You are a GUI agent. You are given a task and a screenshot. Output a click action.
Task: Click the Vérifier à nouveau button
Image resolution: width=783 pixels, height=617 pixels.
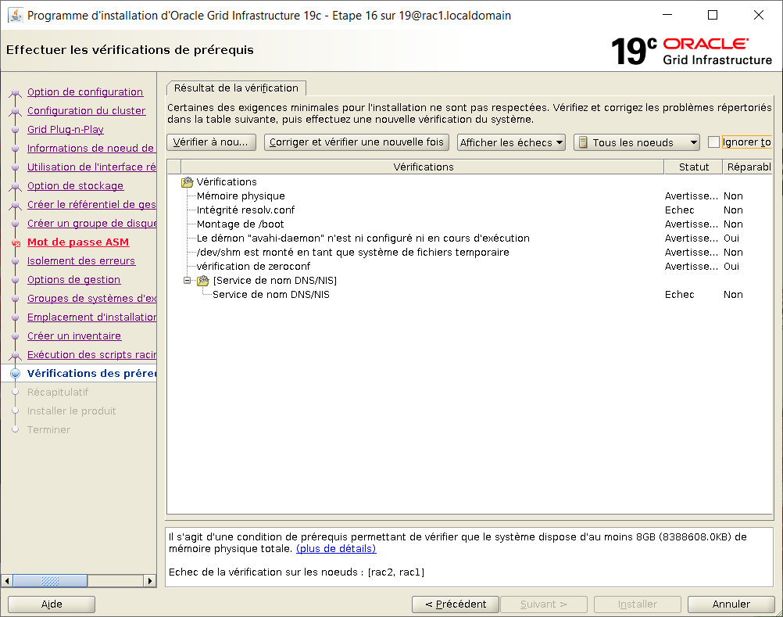coord(211,142)
